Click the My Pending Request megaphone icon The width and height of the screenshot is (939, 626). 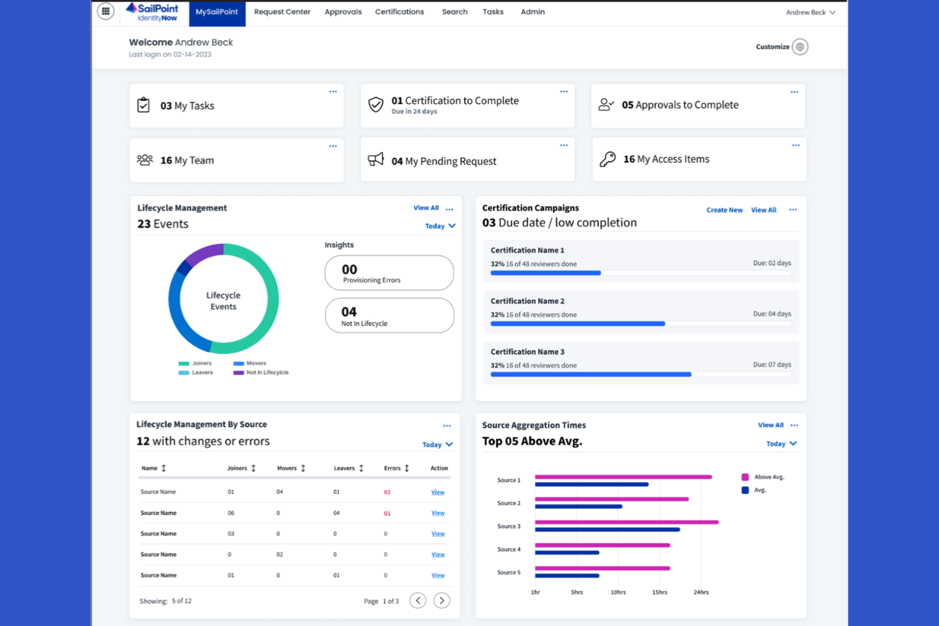click(376, 159)
